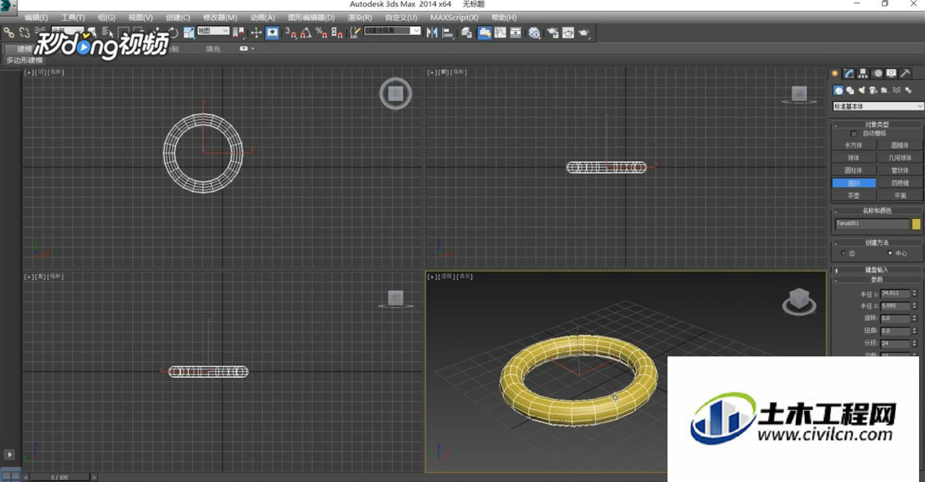Click the Select and Link tool icon

[x=8, y=33]
